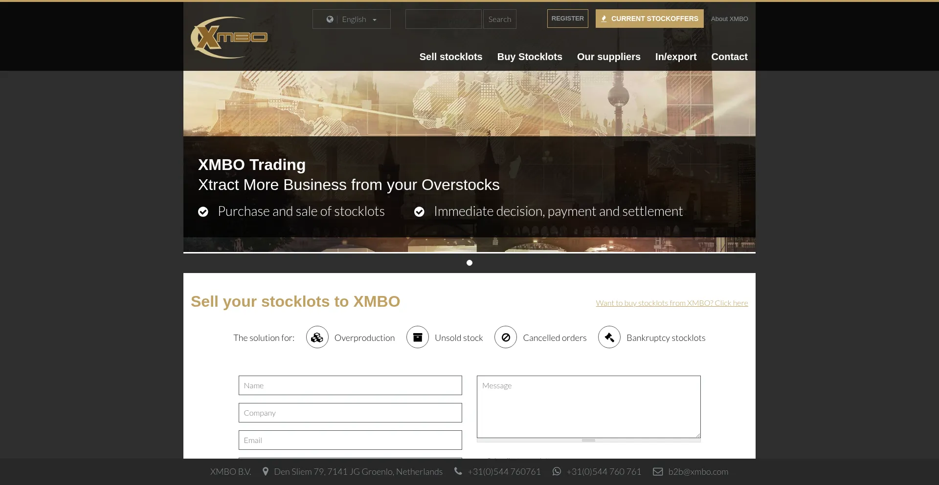This screenshot has height=485, width=939.
Task: Click 'Xtract More Business from your Overstocks' tagline
Action: click(349, 185)
